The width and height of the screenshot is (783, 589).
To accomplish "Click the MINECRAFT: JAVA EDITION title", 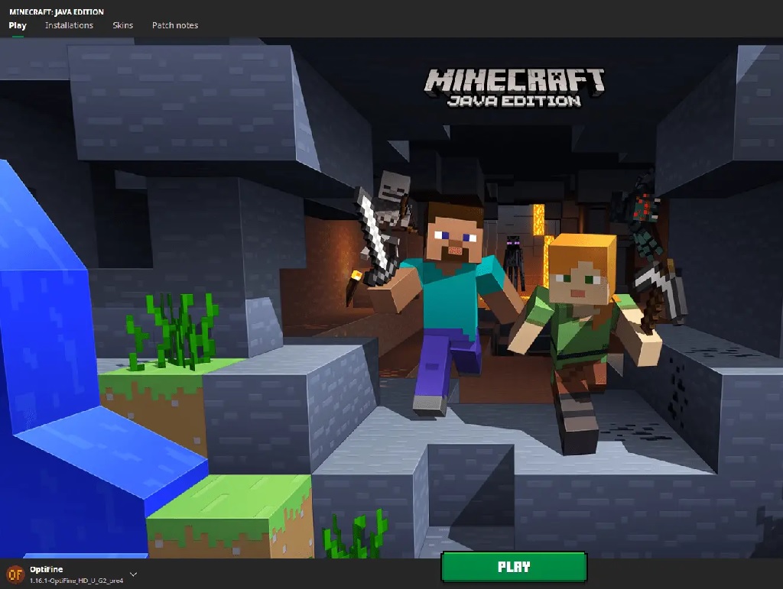I will [57, 11].
